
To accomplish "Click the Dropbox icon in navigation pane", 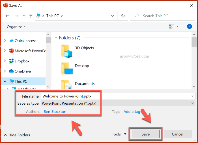I will point(11,61).
